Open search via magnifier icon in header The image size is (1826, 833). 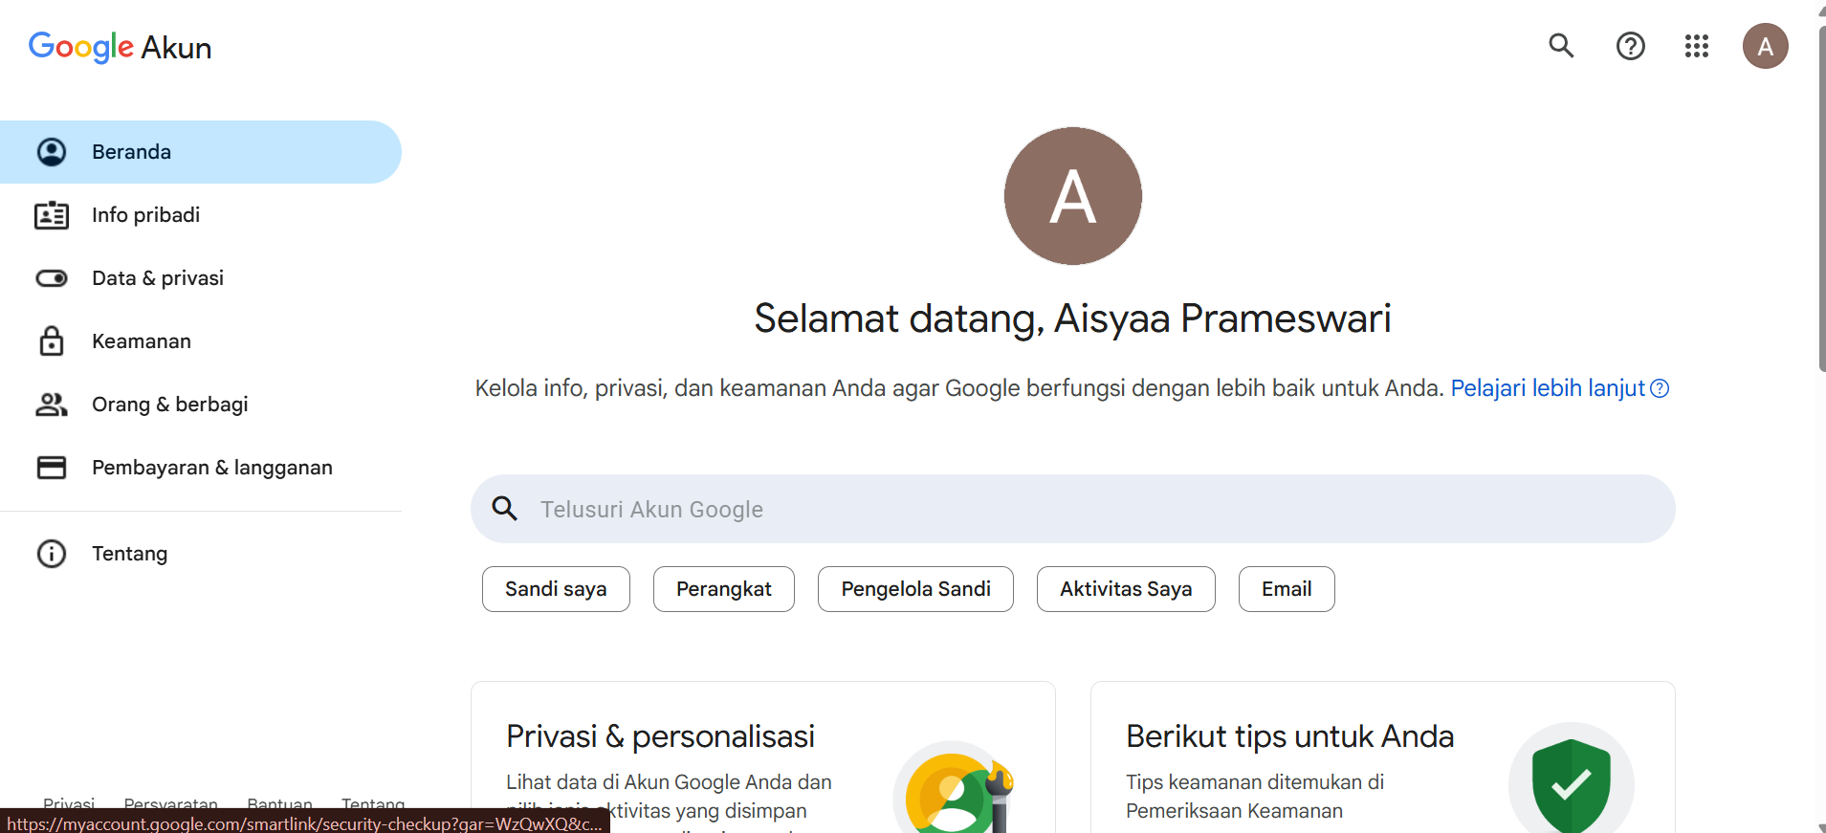click(1561, 46)
